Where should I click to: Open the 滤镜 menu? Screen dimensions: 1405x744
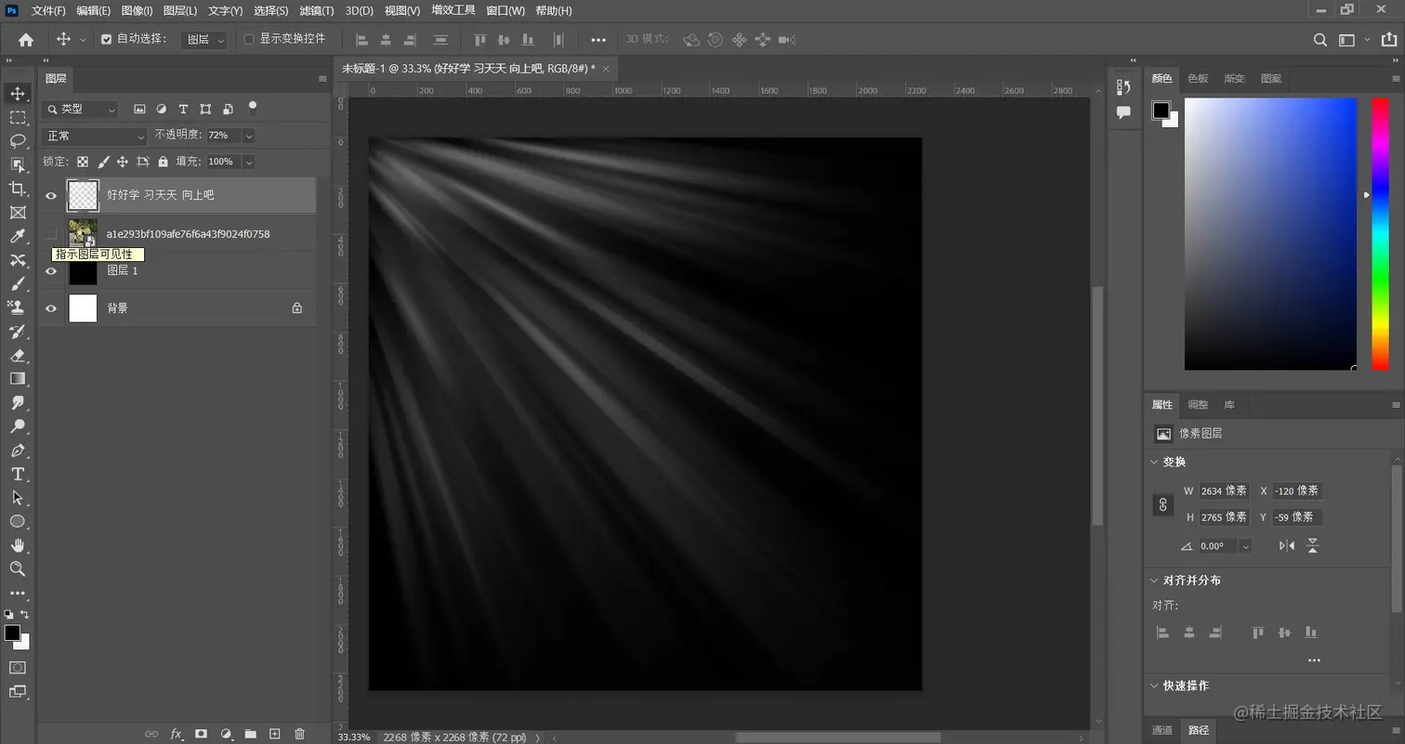(x=315, y=10)
